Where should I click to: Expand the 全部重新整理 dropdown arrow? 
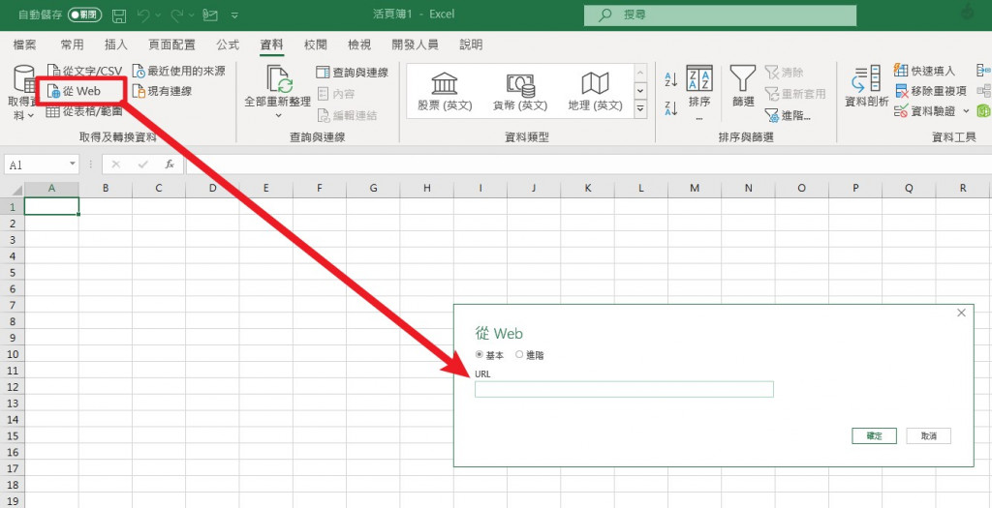pos(278,115)
